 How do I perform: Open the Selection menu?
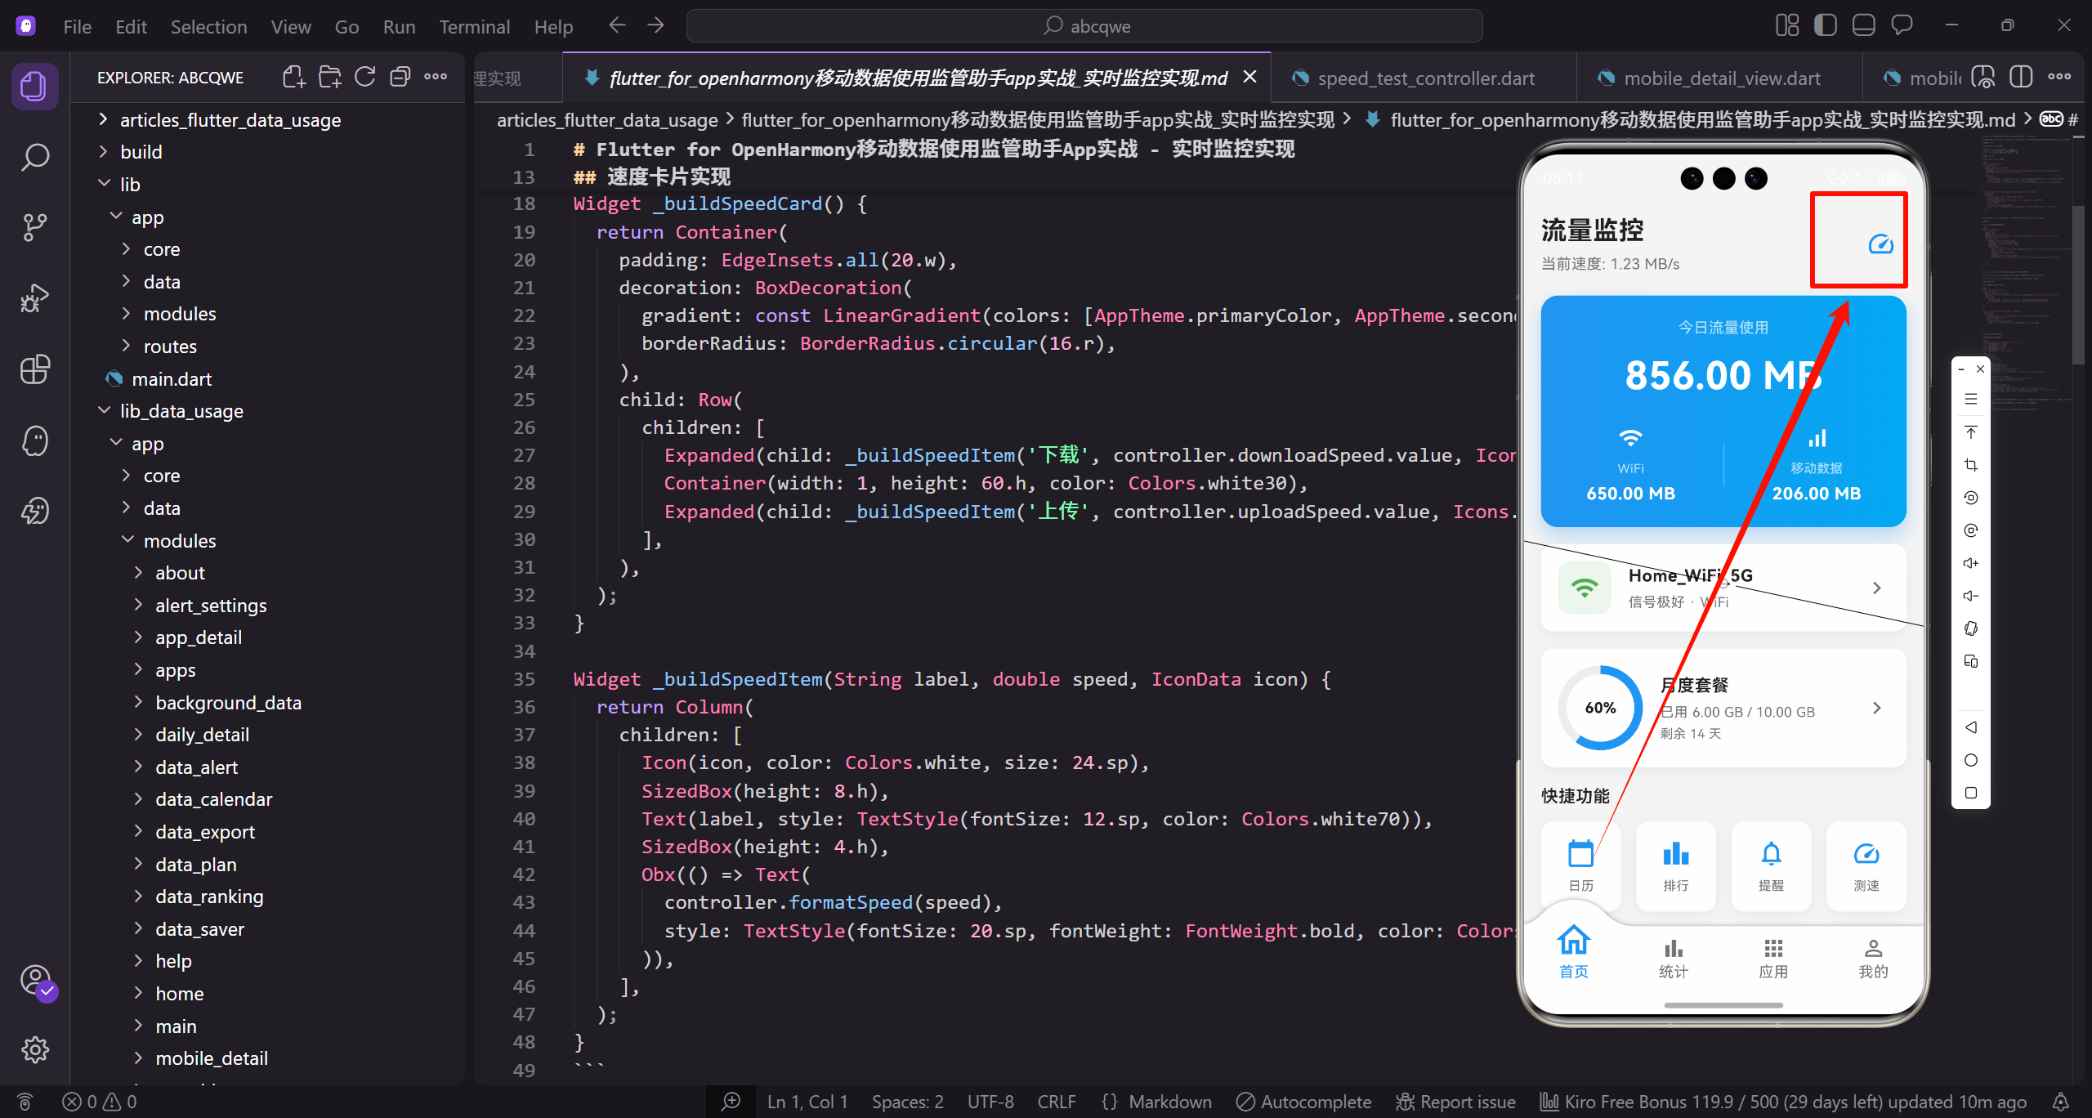click(x=208, y=26)
